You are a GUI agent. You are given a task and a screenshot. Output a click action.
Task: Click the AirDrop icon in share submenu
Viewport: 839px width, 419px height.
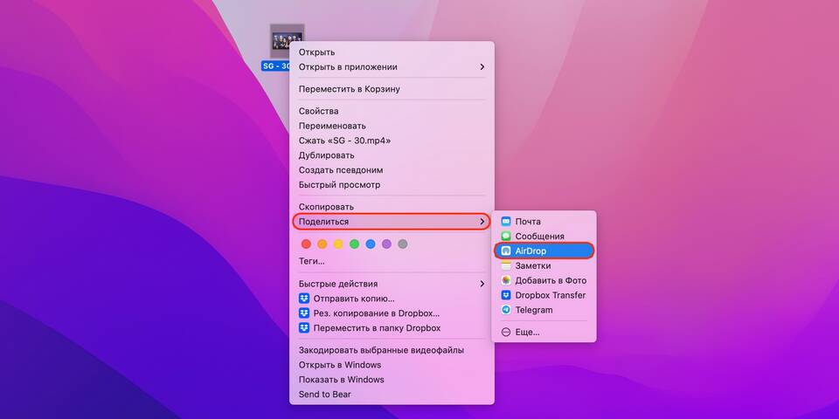506,251
